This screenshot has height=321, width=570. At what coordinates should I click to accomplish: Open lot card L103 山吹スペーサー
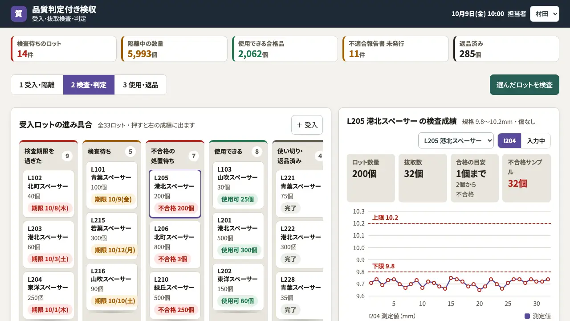coord(238,185)
